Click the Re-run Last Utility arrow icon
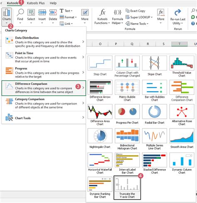The width and height of the screenshot is (197, 203). tap(178, 12)
